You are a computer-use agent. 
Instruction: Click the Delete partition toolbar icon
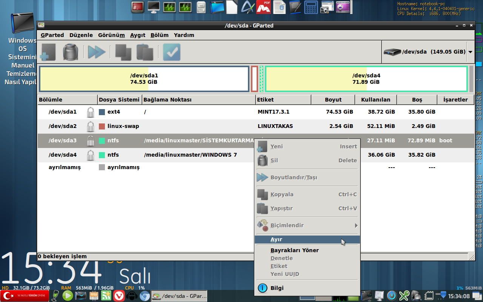pyautogui.click(x=71, y=52)
